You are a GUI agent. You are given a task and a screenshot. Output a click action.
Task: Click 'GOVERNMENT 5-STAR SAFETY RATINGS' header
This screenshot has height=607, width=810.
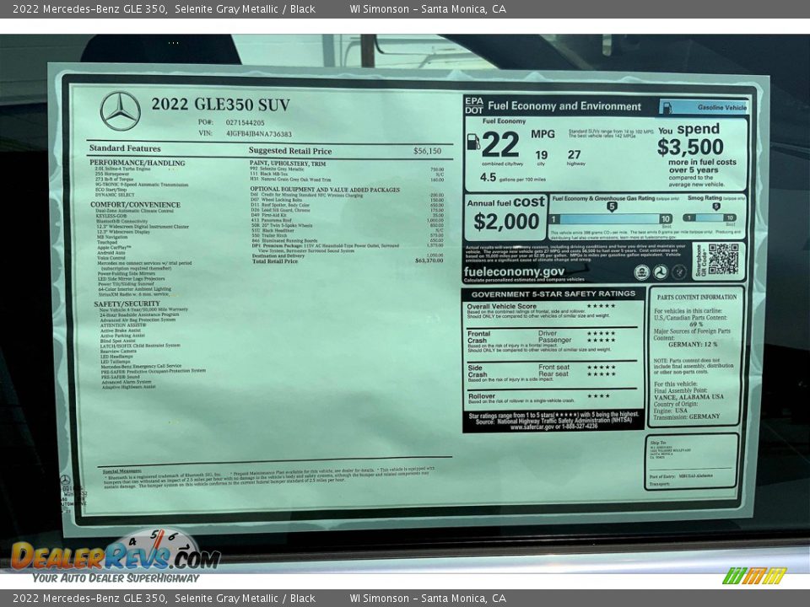[553, 293]
